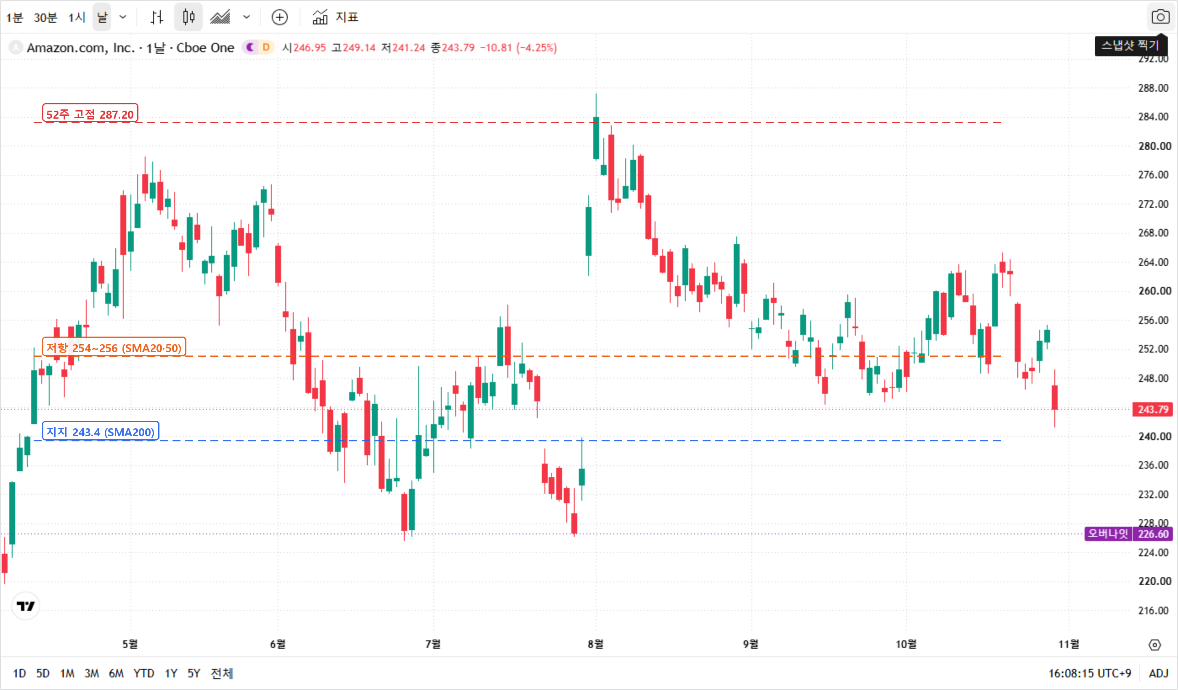Expand the interval dropdown chevron

(x=123, y=17)
